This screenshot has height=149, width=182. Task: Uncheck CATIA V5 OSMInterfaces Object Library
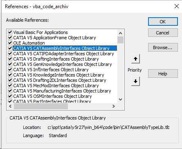point(10,96)
